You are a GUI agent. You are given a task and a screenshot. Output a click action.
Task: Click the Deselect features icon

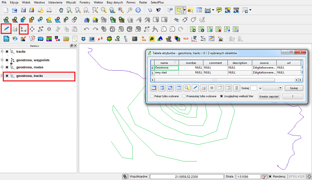coord(191,10)
